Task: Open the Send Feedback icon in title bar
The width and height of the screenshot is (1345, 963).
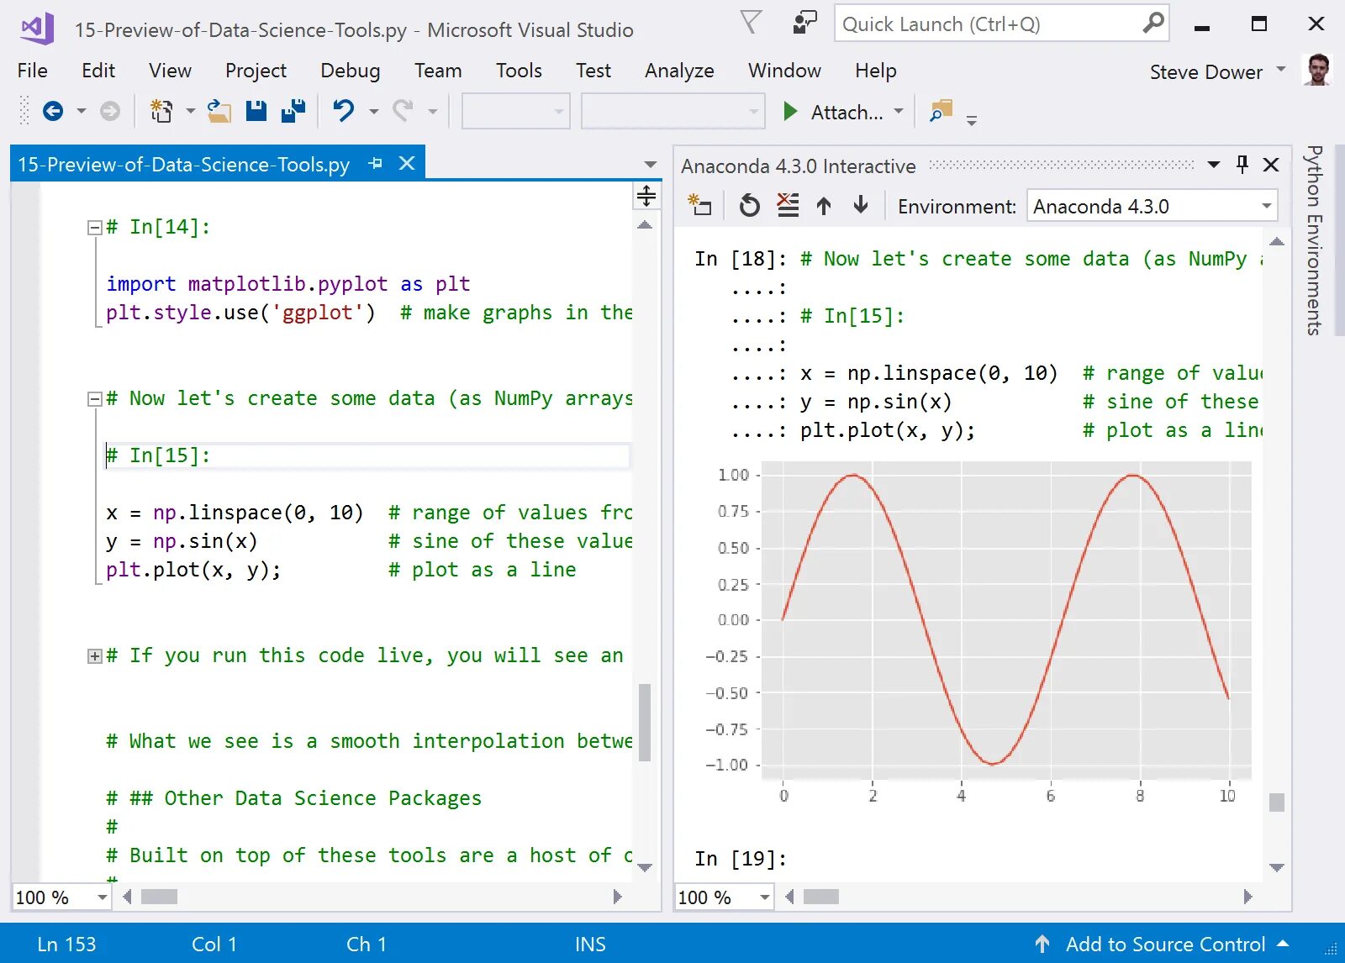Action: pos(804,23)
